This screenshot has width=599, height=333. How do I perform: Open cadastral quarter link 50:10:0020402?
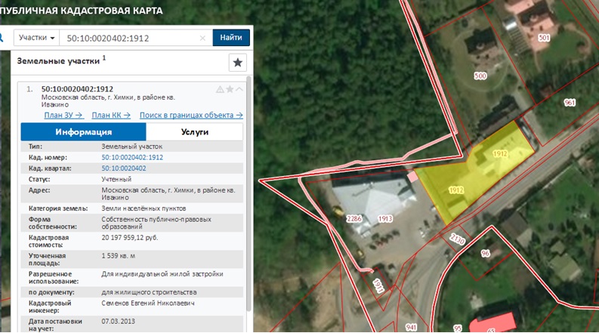(124, 168)
